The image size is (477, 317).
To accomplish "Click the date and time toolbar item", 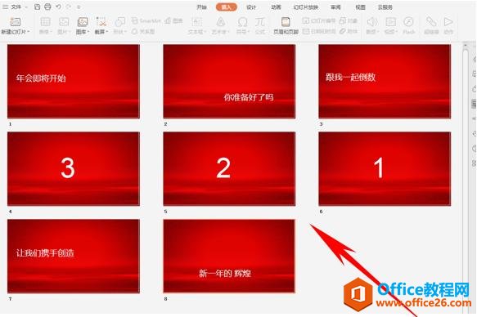I will click(x=319, y=31).
